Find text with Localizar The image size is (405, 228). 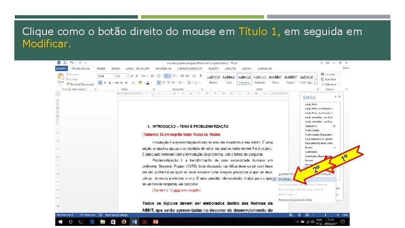tap(329, 74)
